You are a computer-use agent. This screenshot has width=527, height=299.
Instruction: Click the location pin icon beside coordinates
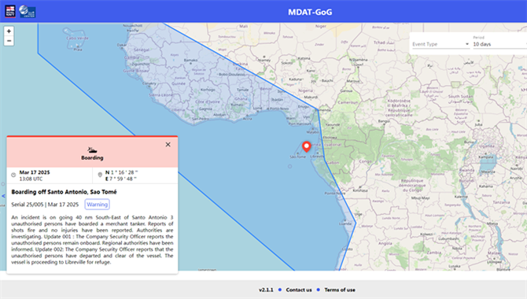(100, 175)
